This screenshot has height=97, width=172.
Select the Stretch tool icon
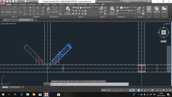tap(30, 14)
